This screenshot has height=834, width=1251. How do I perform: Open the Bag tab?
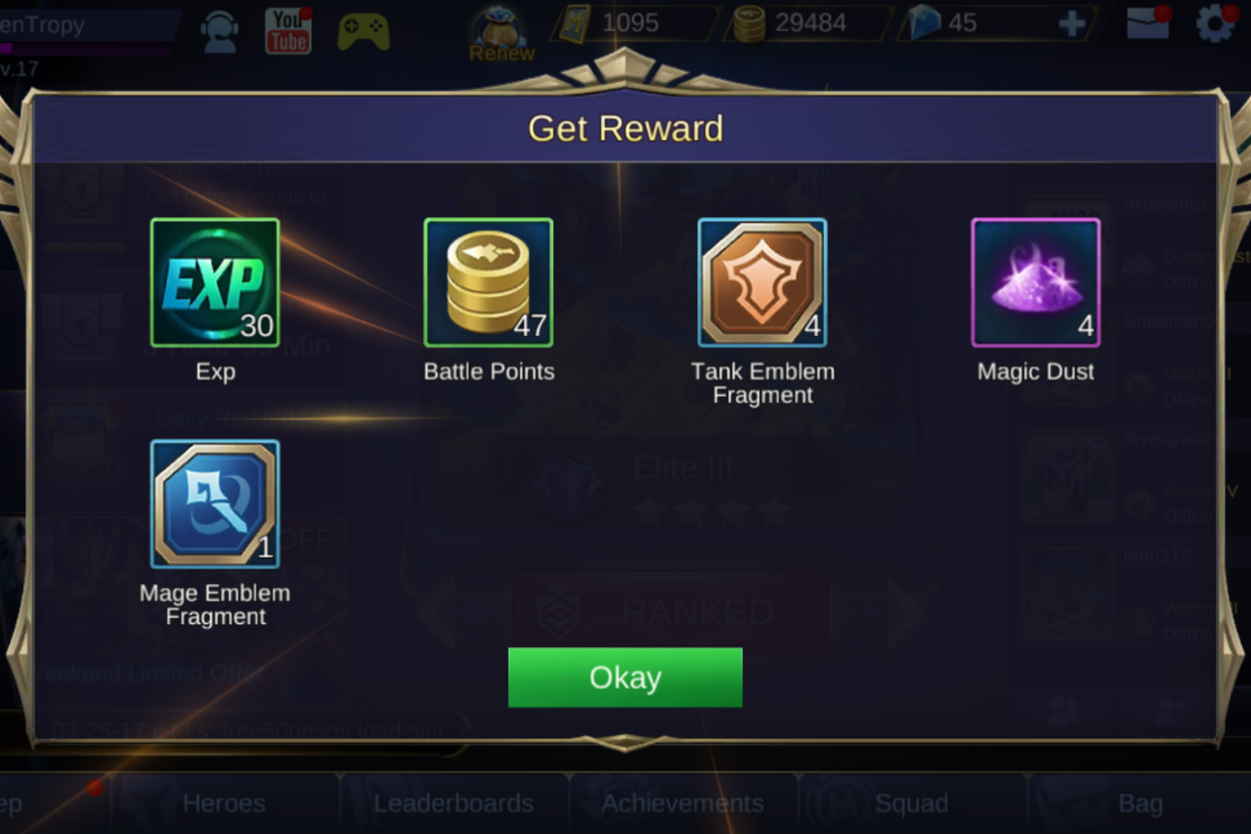click(1140, 803)
